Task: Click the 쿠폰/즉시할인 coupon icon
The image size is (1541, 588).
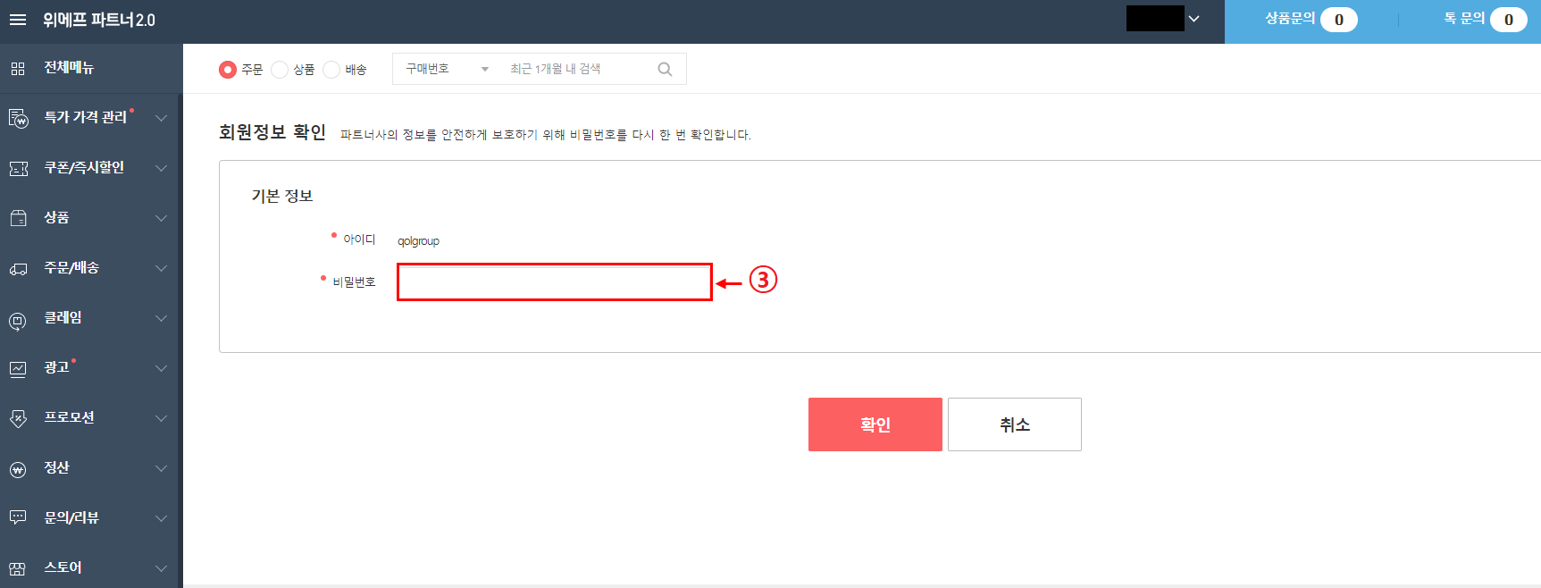Action: pyautogui.click(x=18, y=168)
